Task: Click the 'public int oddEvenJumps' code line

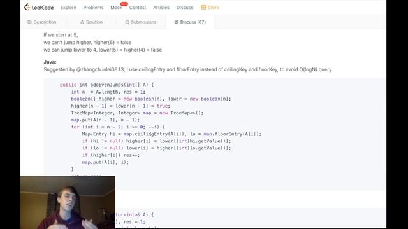Action: [107, 85]
